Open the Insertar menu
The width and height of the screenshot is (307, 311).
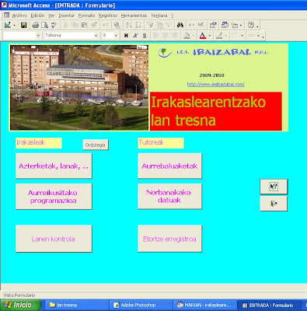(66, 16)
